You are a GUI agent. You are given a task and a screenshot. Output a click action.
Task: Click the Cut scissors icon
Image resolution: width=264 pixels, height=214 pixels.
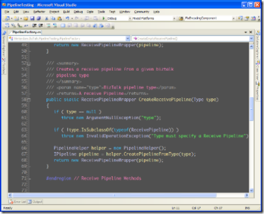pyautogui.click(x=46, y=18)
